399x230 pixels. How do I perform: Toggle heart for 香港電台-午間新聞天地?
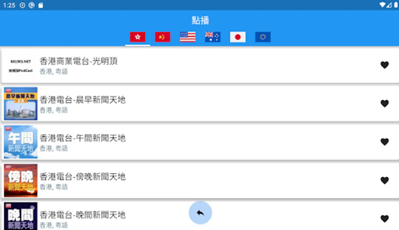[384, 142]
